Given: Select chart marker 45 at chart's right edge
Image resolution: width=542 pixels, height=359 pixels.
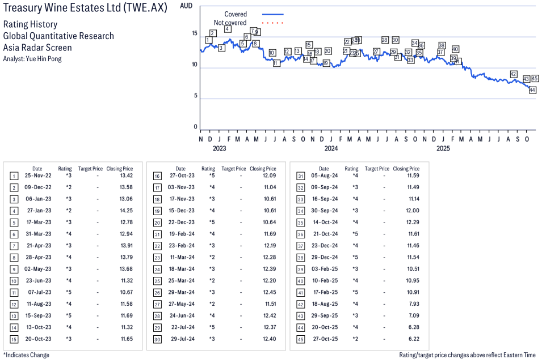Looking at the screenshot, I should click(535, 79).
